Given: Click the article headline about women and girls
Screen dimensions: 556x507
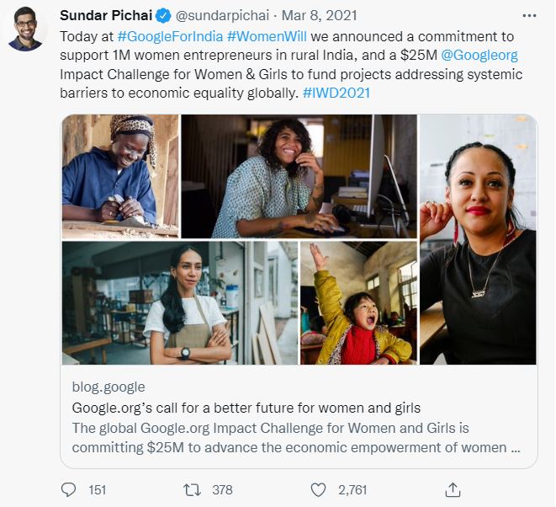Looking at the screenshot, I should coord(246,408).
